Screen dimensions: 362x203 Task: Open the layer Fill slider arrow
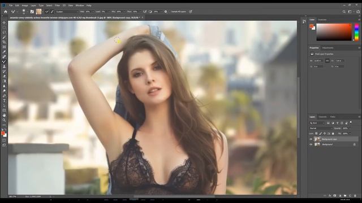(350, 134)
